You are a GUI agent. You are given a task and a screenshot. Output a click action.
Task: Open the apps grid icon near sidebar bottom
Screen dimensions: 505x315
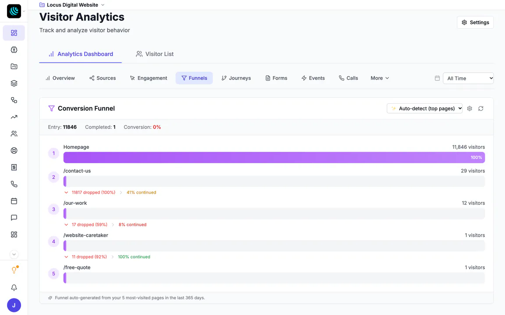[14, 234]
